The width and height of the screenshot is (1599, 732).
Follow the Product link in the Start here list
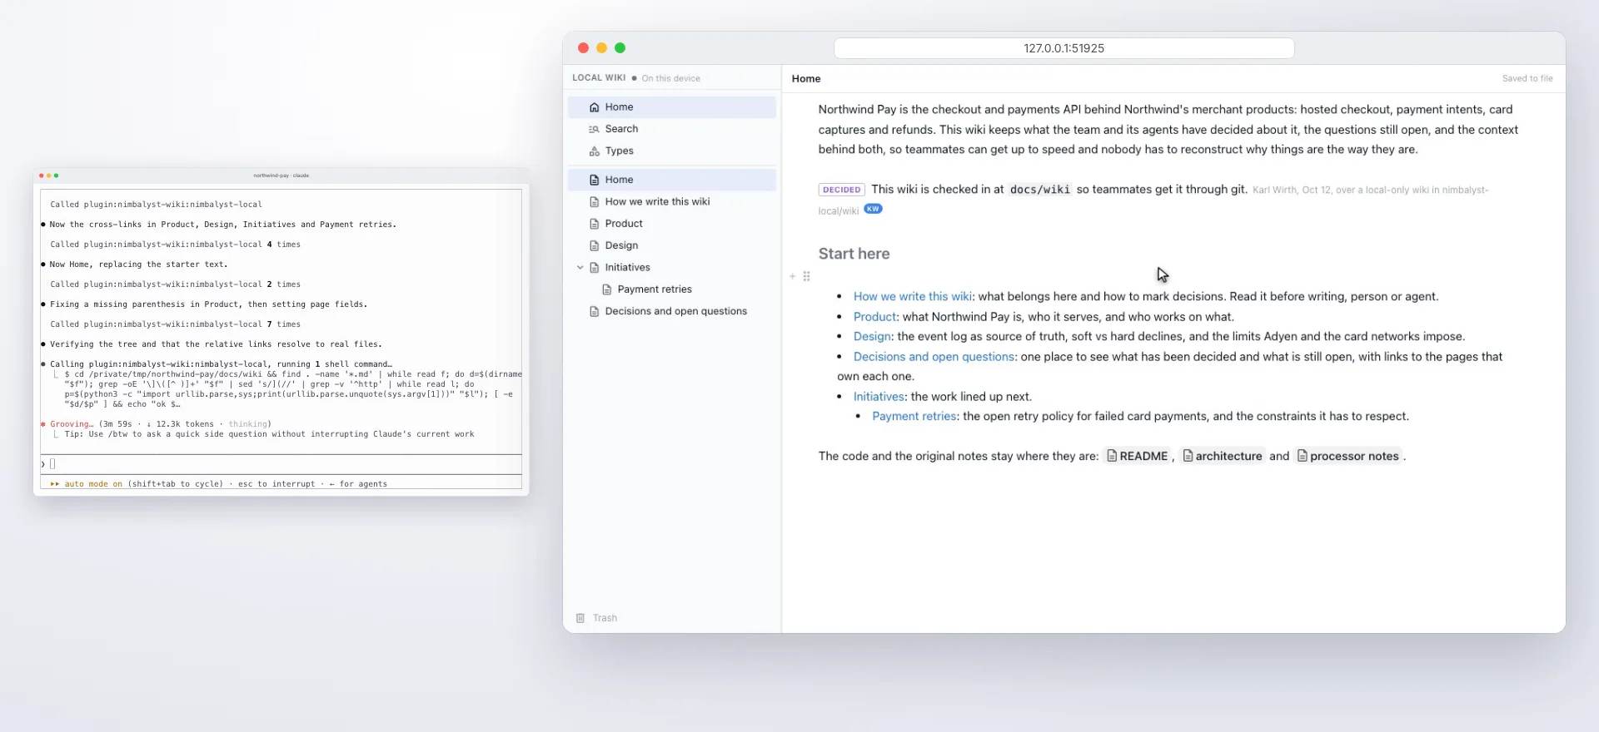[x=874, y=317]
